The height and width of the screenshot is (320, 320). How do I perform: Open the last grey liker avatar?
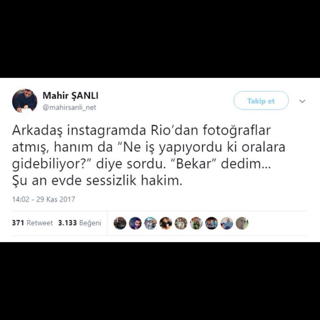242,223
